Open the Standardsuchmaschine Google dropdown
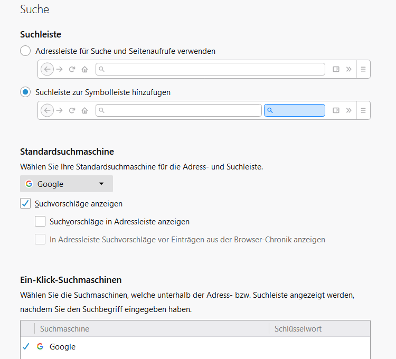396x359 pixels. [67, 184]
